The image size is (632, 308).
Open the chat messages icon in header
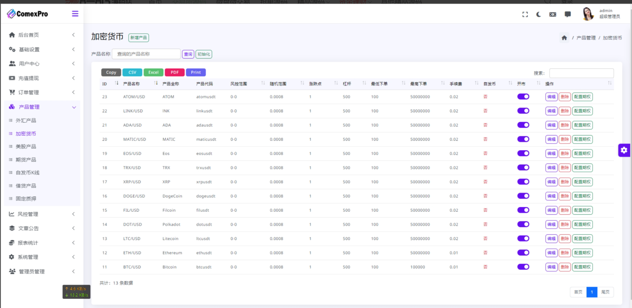pos(567,14)
